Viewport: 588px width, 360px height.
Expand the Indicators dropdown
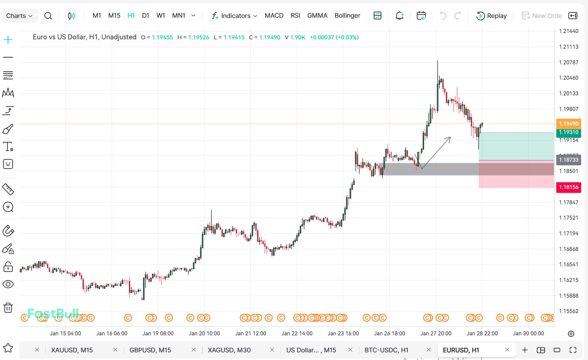pyautogui.click(x=234, y=16)
